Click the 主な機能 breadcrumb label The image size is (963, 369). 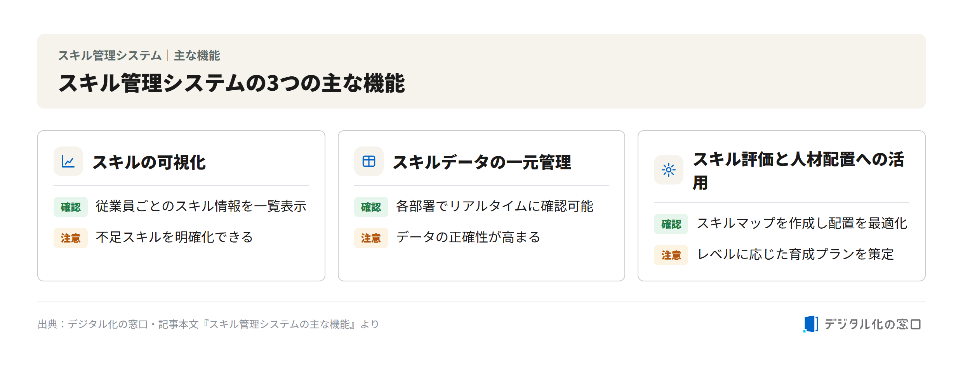point(197,55)
